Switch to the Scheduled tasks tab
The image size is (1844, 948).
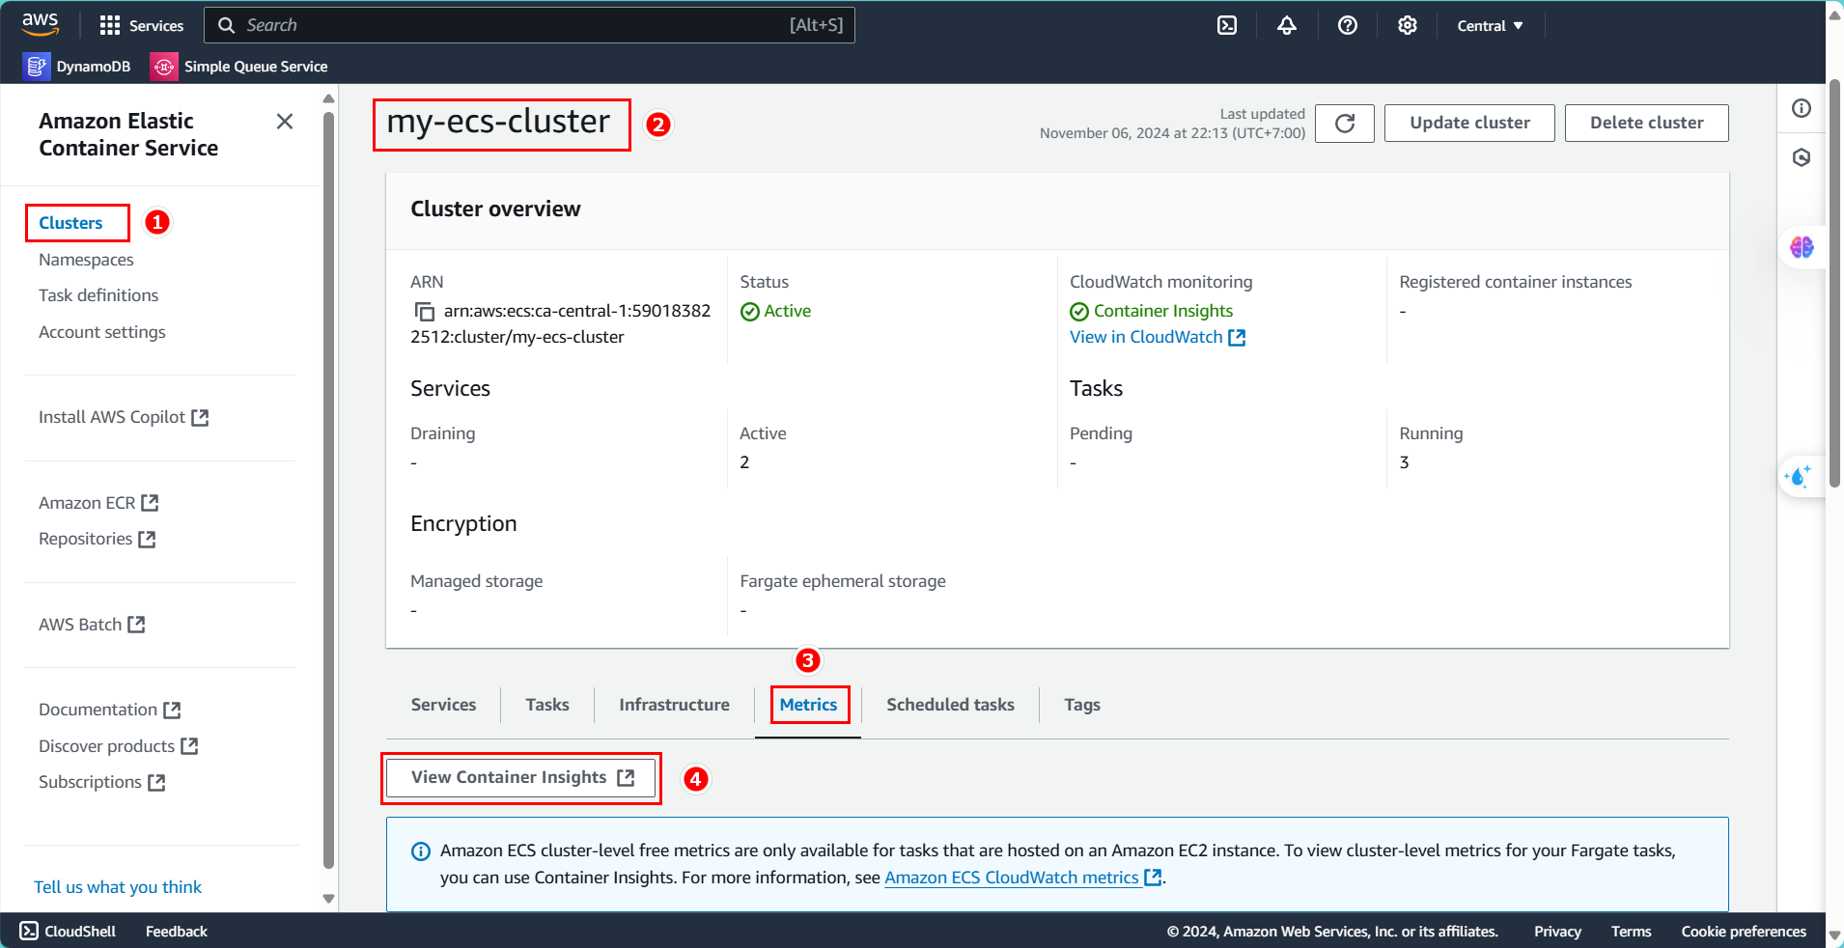click(x=950, y=705)
